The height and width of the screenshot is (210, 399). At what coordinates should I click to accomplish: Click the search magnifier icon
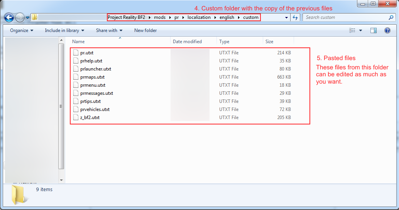point(391,17)
